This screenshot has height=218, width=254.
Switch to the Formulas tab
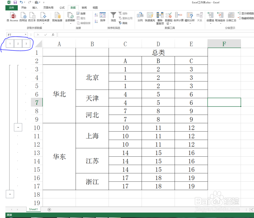[x=62, y=8]
